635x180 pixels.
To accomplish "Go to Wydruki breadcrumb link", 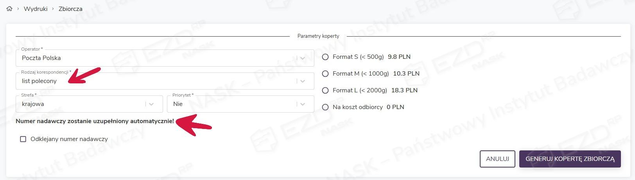I will 36,9.
